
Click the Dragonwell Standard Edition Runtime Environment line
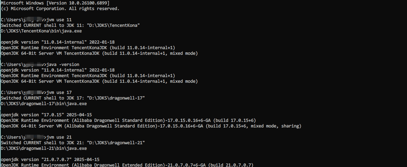coord(128,120)
